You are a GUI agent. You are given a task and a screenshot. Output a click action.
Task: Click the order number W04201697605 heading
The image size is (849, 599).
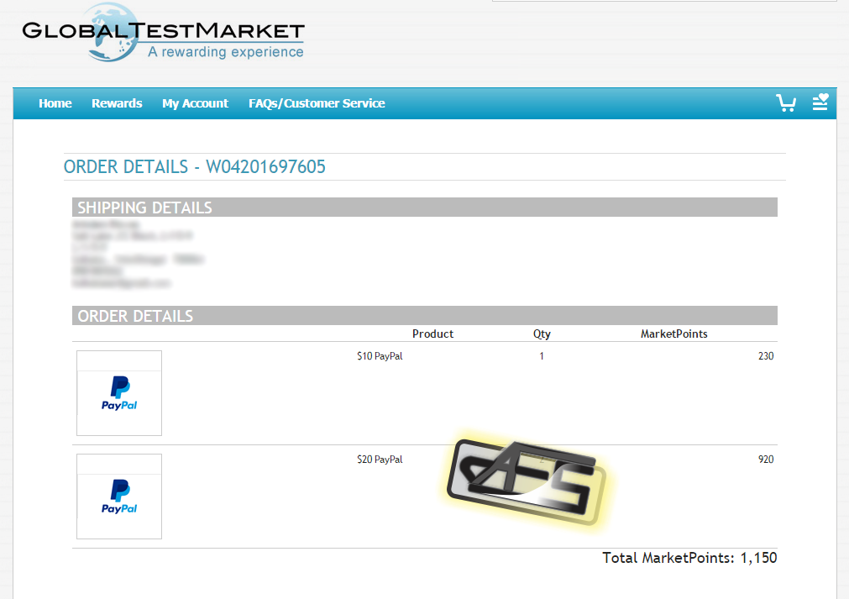click(194, 167)
